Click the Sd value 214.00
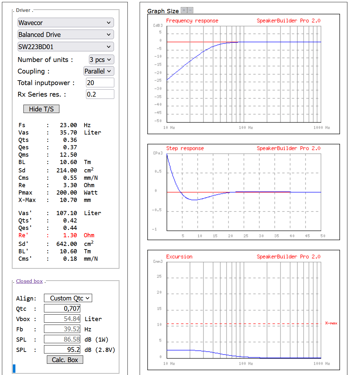This screenshot has width=348, height=375. click(67, 170)
